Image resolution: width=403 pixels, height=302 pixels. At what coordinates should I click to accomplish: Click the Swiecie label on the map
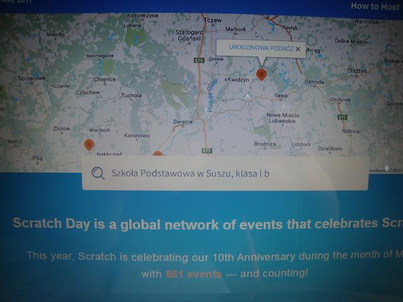(x=183, y=121)
